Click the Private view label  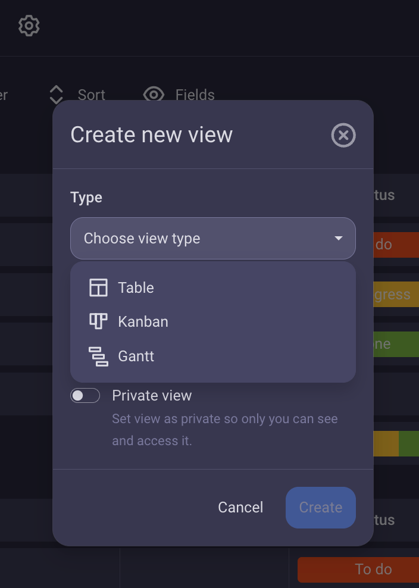tap(152, 396)
